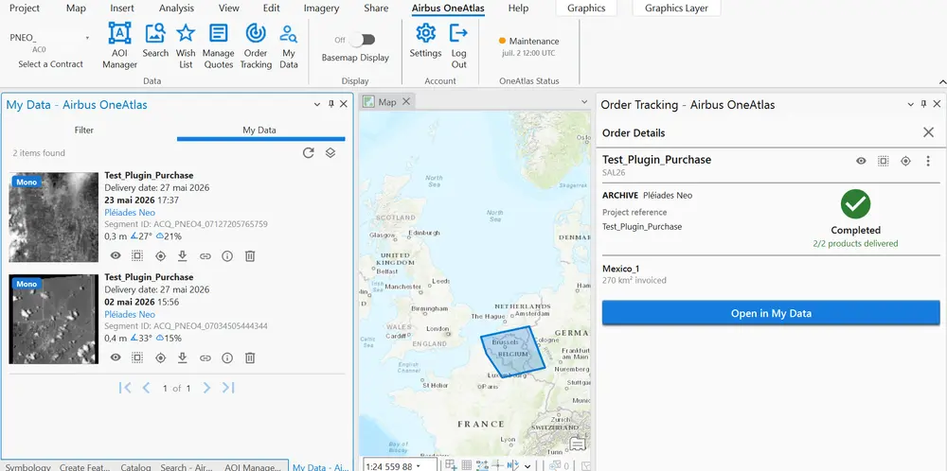
Task: Toggle visibility of the 02 mai 2026 image
Action: pyautogui.click(x=116, y=358)
